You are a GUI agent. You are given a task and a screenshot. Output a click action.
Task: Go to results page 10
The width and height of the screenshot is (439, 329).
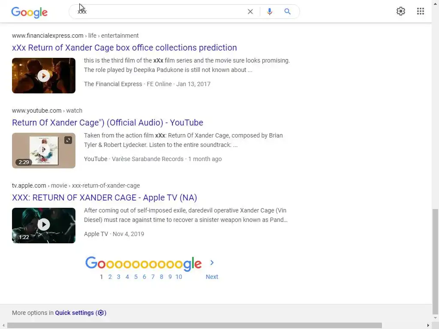tap(179, 277)
